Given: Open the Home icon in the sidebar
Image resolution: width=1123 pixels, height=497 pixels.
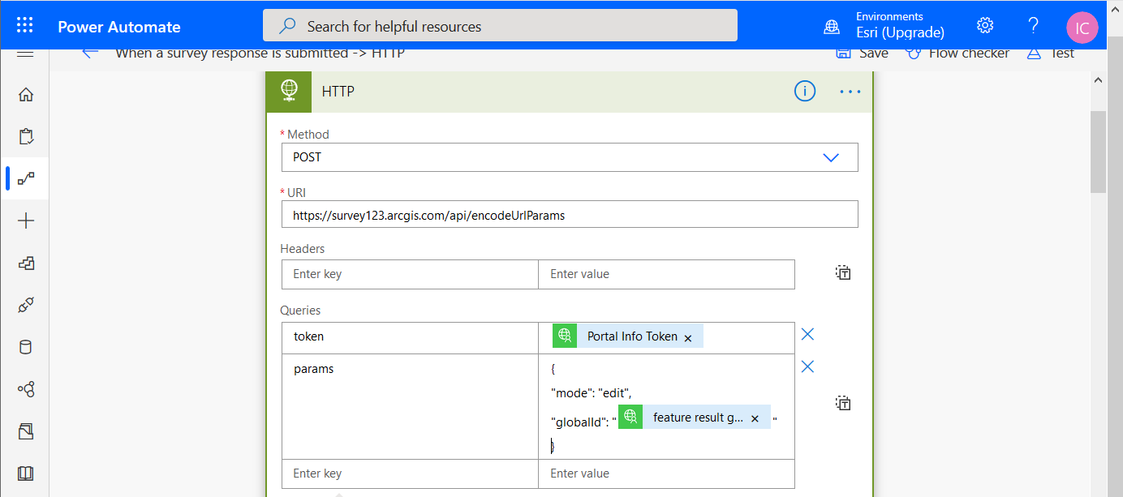Looking at the screenshot, I should point(25,94).
